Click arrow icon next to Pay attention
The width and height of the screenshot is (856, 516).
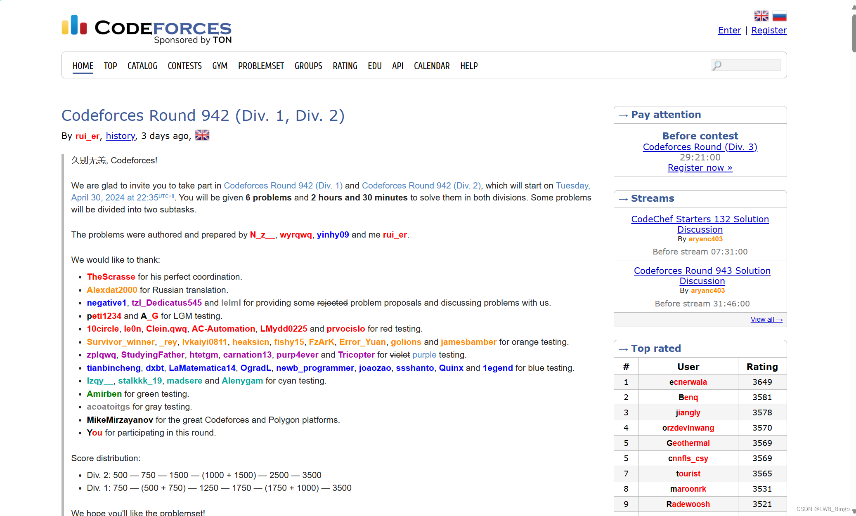coord(623,115)
